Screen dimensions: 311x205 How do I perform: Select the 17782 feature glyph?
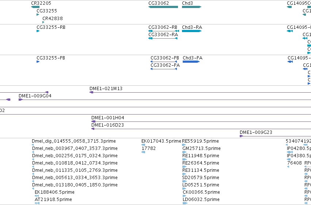[143, 152]
